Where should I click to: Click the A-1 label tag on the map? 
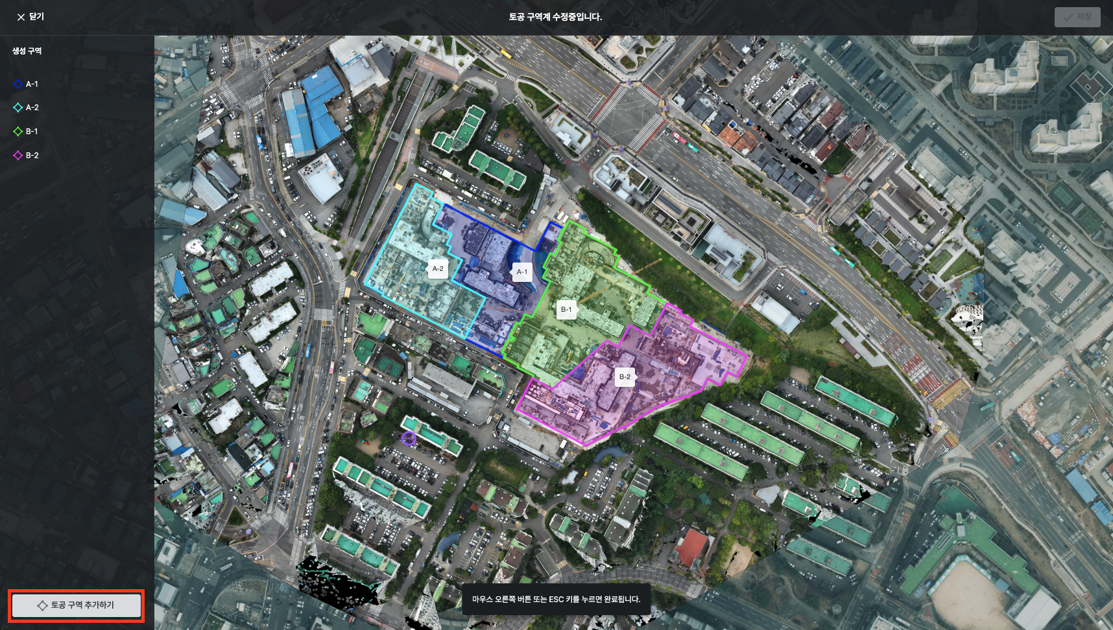point(522,272)
